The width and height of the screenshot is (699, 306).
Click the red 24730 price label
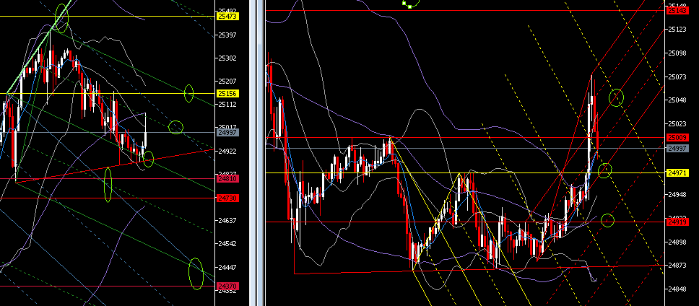[227, 198]
